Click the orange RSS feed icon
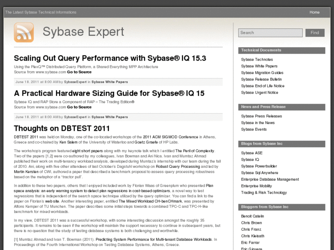 pos(24,33)
